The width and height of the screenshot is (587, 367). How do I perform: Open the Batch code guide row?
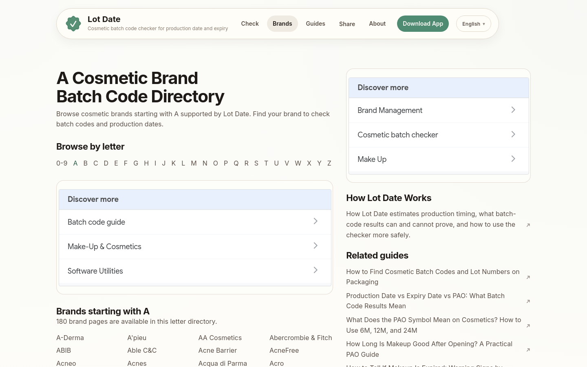pos(195,222)
